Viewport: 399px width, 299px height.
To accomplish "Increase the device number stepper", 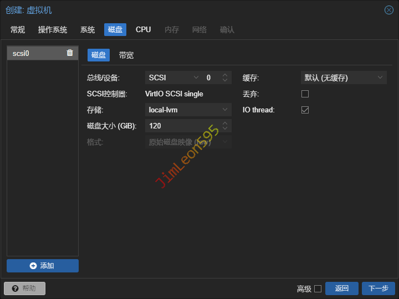I will (225, 75).
